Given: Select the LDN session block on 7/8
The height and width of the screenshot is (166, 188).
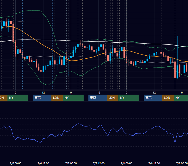Looking at the screenshot, I should click(168, 98).
